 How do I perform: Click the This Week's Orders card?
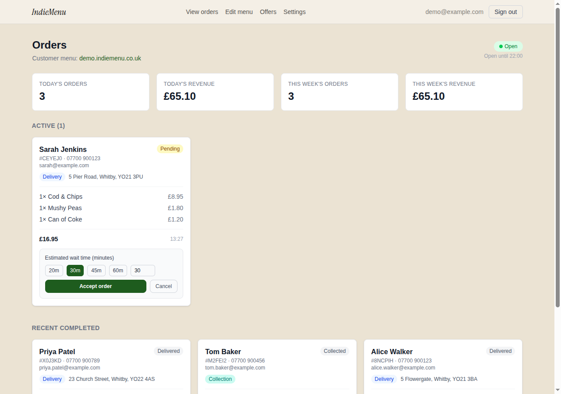(x=340, y=92)
